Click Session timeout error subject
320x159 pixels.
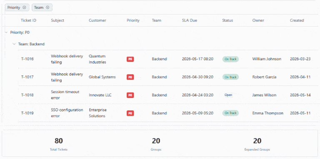click(65, 95)
